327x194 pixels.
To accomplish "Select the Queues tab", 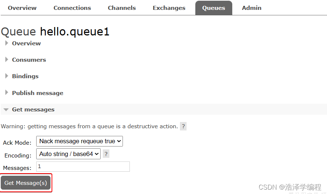I will click(x=214, y=8).
